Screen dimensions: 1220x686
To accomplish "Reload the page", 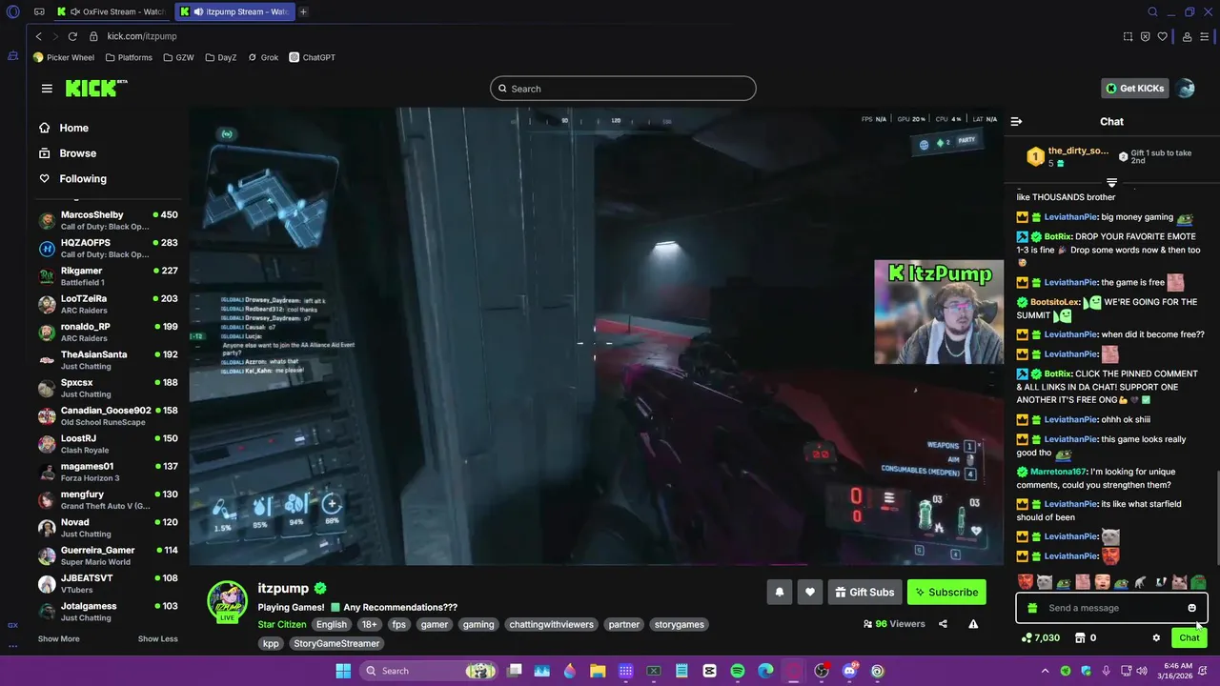I will (x=71, y=36).
